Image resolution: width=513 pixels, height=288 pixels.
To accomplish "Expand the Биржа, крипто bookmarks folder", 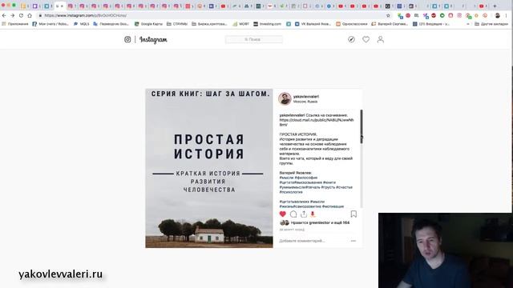I will click(209, 24).
